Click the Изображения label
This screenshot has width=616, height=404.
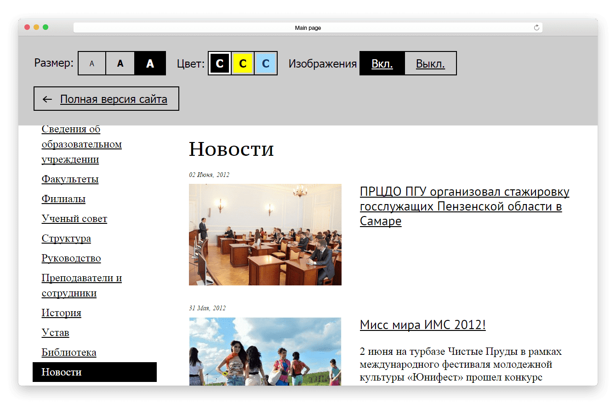[323, 63]
